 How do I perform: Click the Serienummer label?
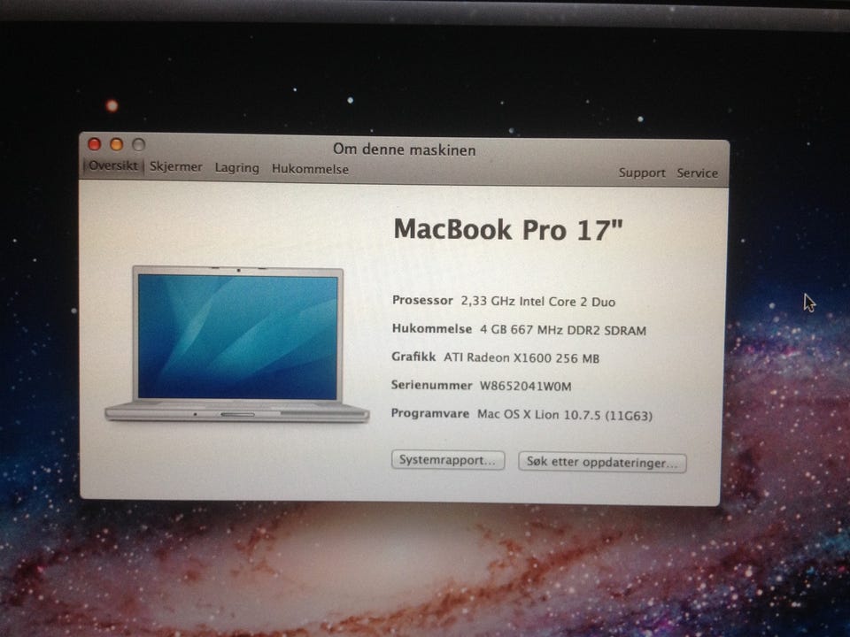pos(431,385)
